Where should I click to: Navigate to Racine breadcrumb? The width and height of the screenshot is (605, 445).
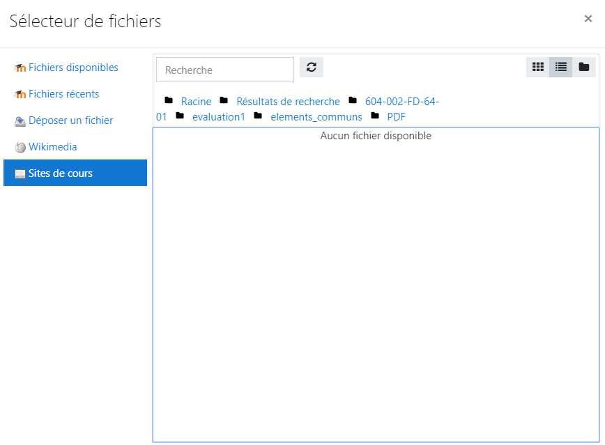coord(196,102)
